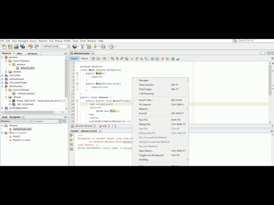
Task: Click the editor vertical scrollbar thumb
Action: point(270,79)
